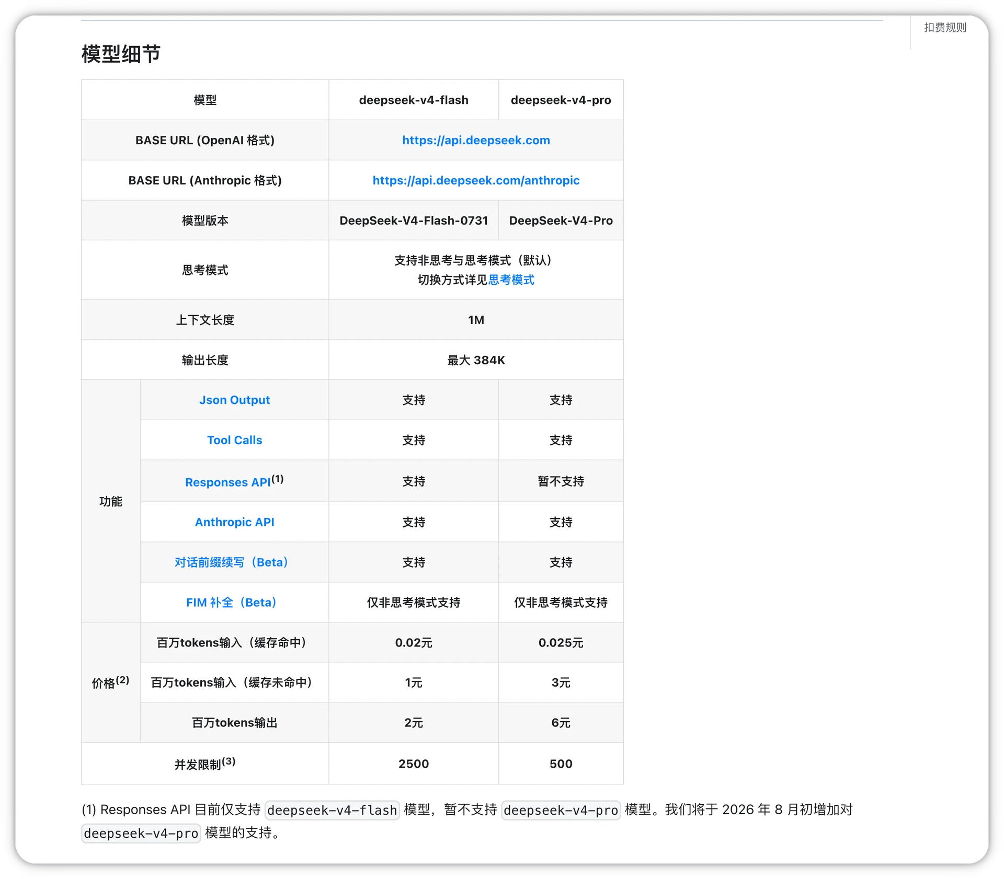Open the Responses API feature link
The height and width of the screenshot is (879, 1004).
click(228, 482)
